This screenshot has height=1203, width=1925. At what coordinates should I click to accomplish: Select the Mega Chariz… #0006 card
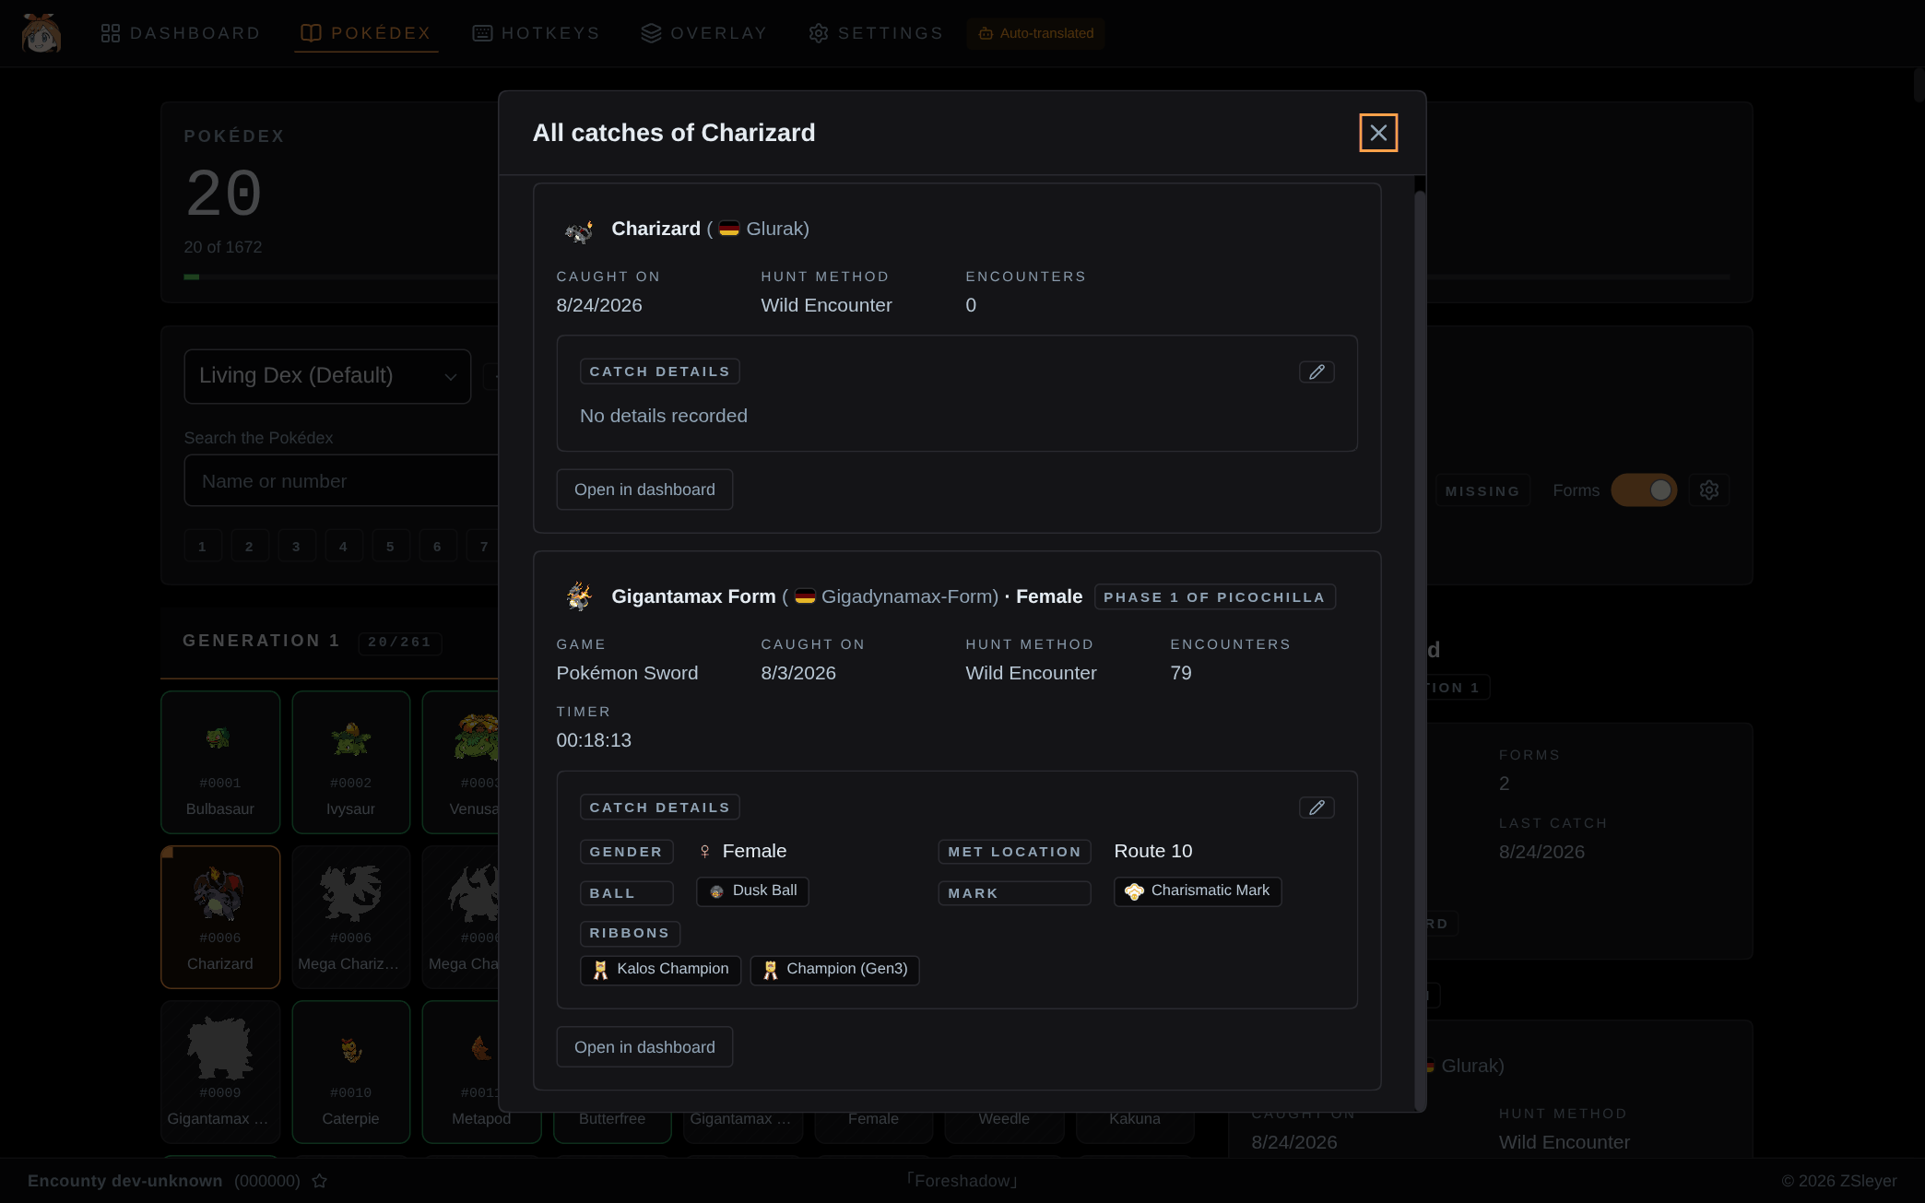click(x=350, y=917)
